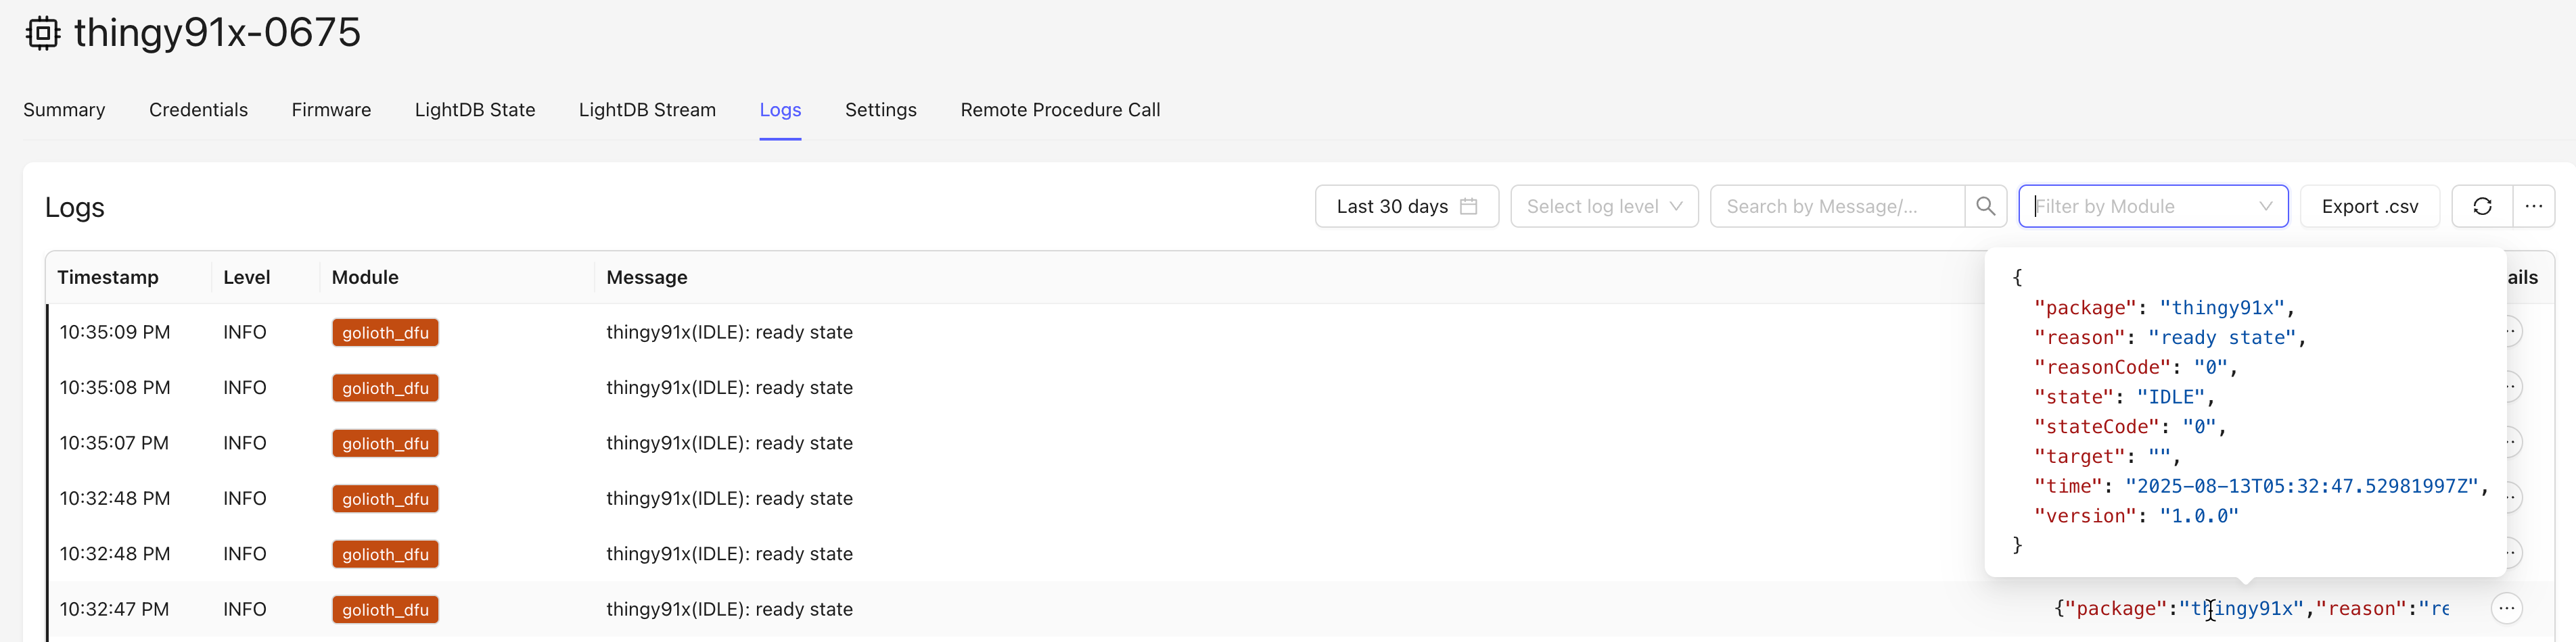Click the device chip icon beside thingy91x-0675
Screen dimensions: 2576x642
(43, 33)
